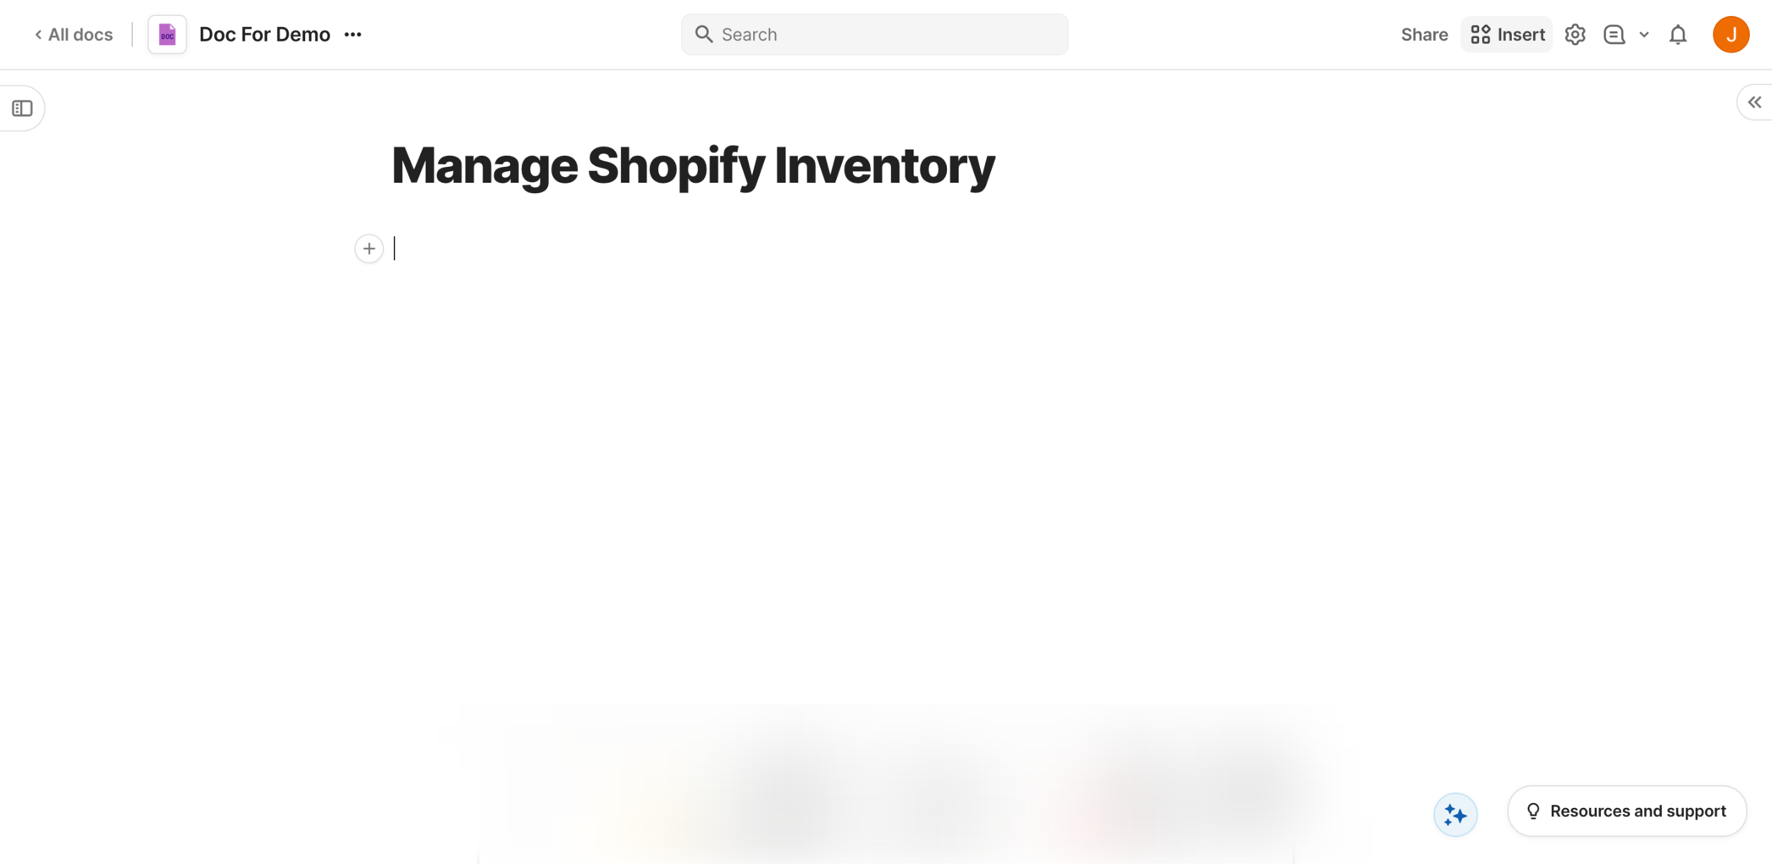
Task: Open Resources and support
Action: click(1627, 811)
